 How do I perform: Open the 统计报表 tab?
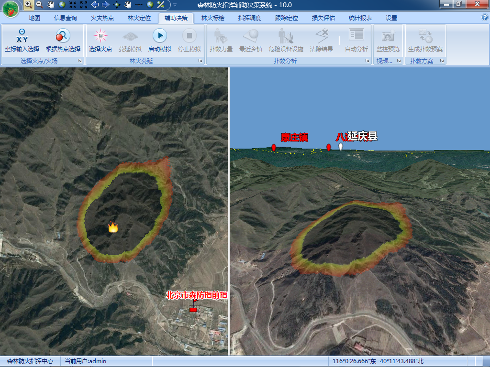pos(360,18)
